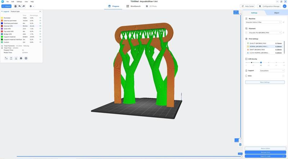Undo the last action
Screen dimensions: 288x159
[x=19, y=6]
